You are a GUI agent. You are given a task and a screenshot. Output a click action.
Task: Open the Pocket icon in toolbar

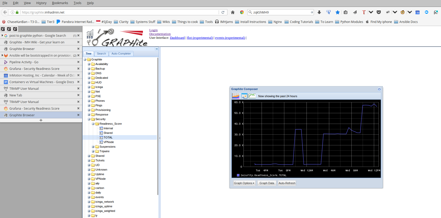[379, 12]
